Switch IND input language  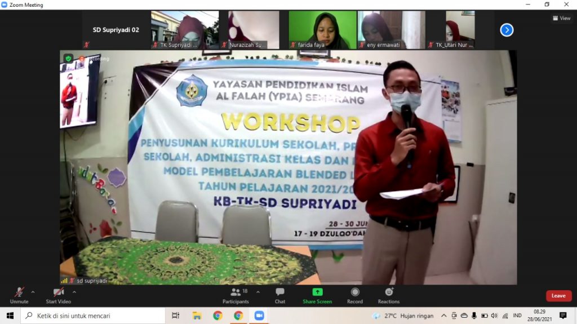point(517,316)
